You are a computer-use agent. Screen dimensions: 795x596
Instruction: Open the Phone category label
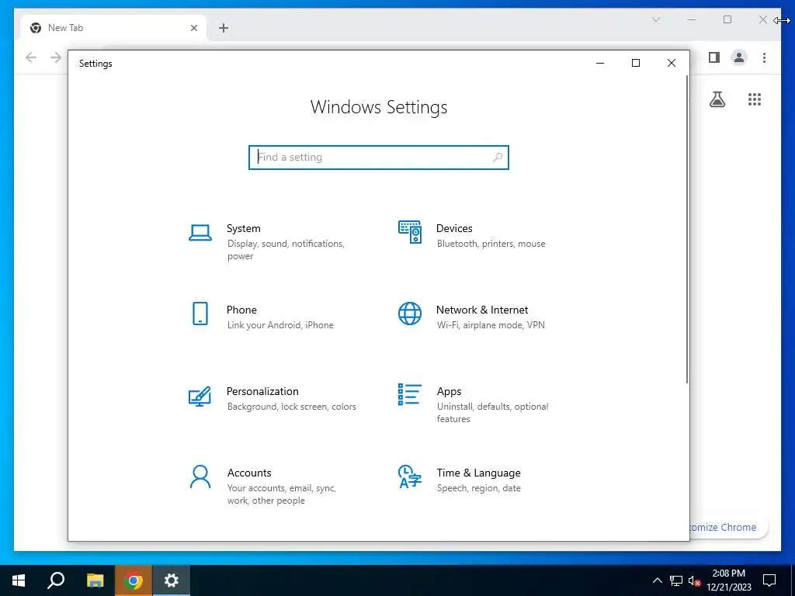coord(241,310)
